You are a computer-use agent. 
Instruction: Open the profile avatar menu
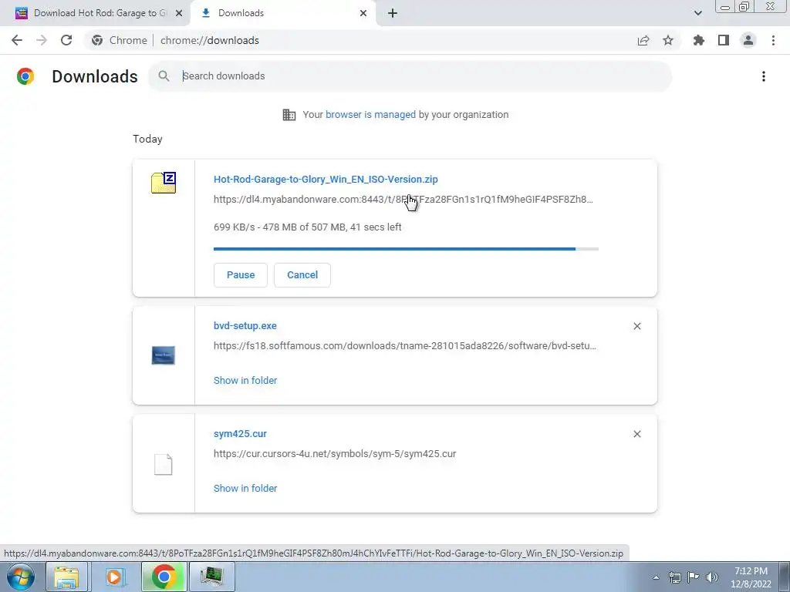[748, 40]
